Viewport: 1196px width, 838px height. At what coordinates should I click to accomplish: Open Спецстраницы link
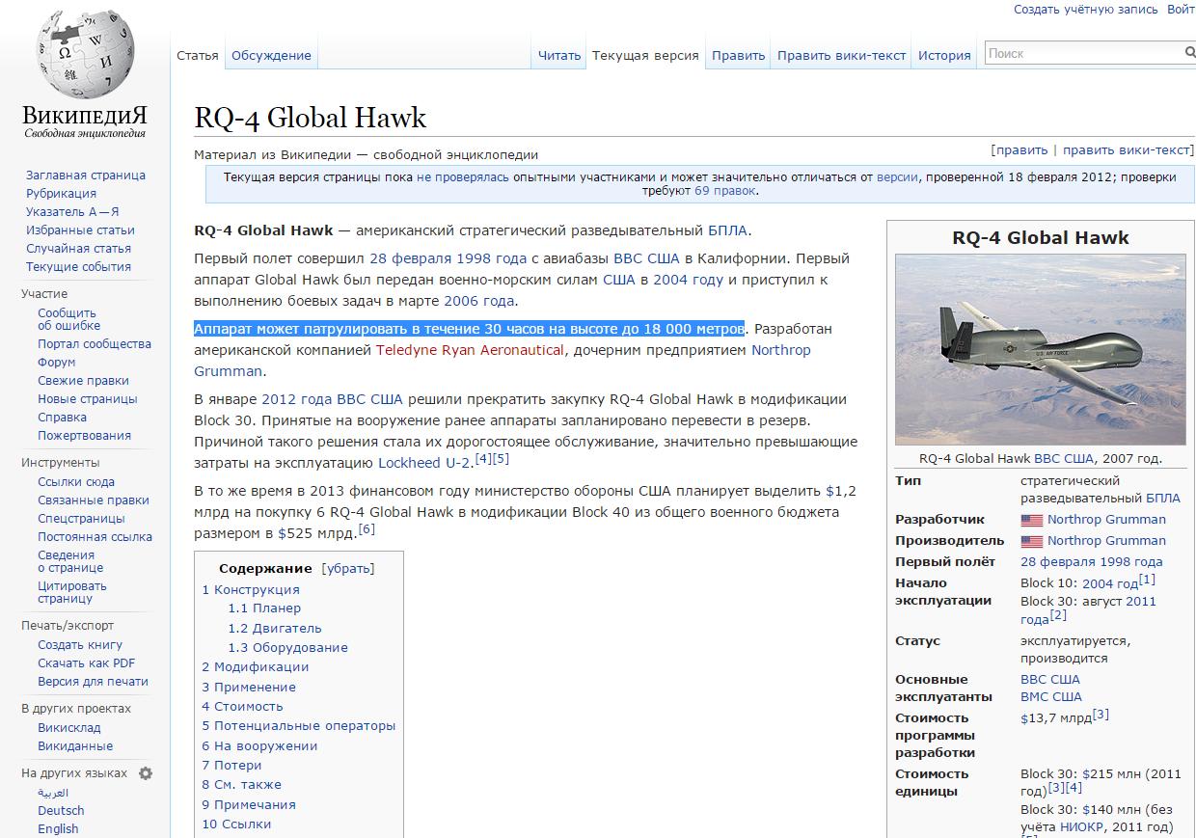pos(81,519)
